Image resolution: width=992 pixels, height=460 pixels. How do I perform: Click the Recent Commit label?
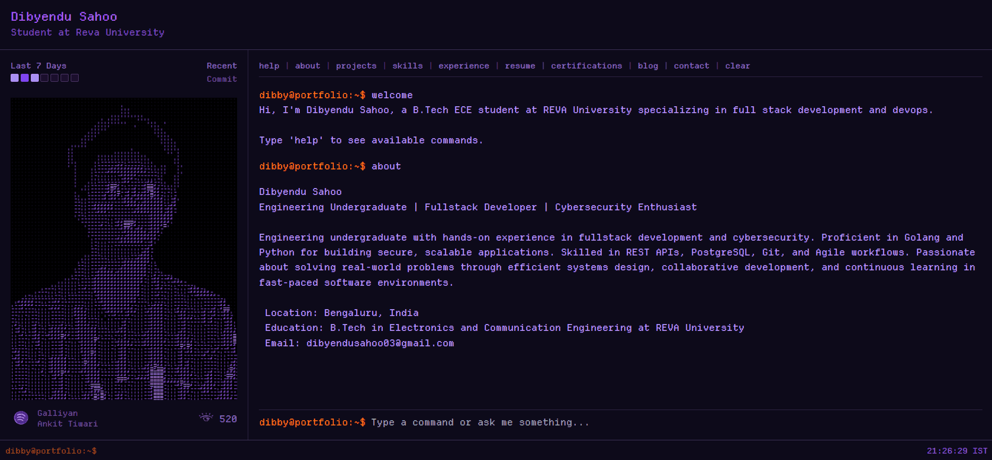222,72
